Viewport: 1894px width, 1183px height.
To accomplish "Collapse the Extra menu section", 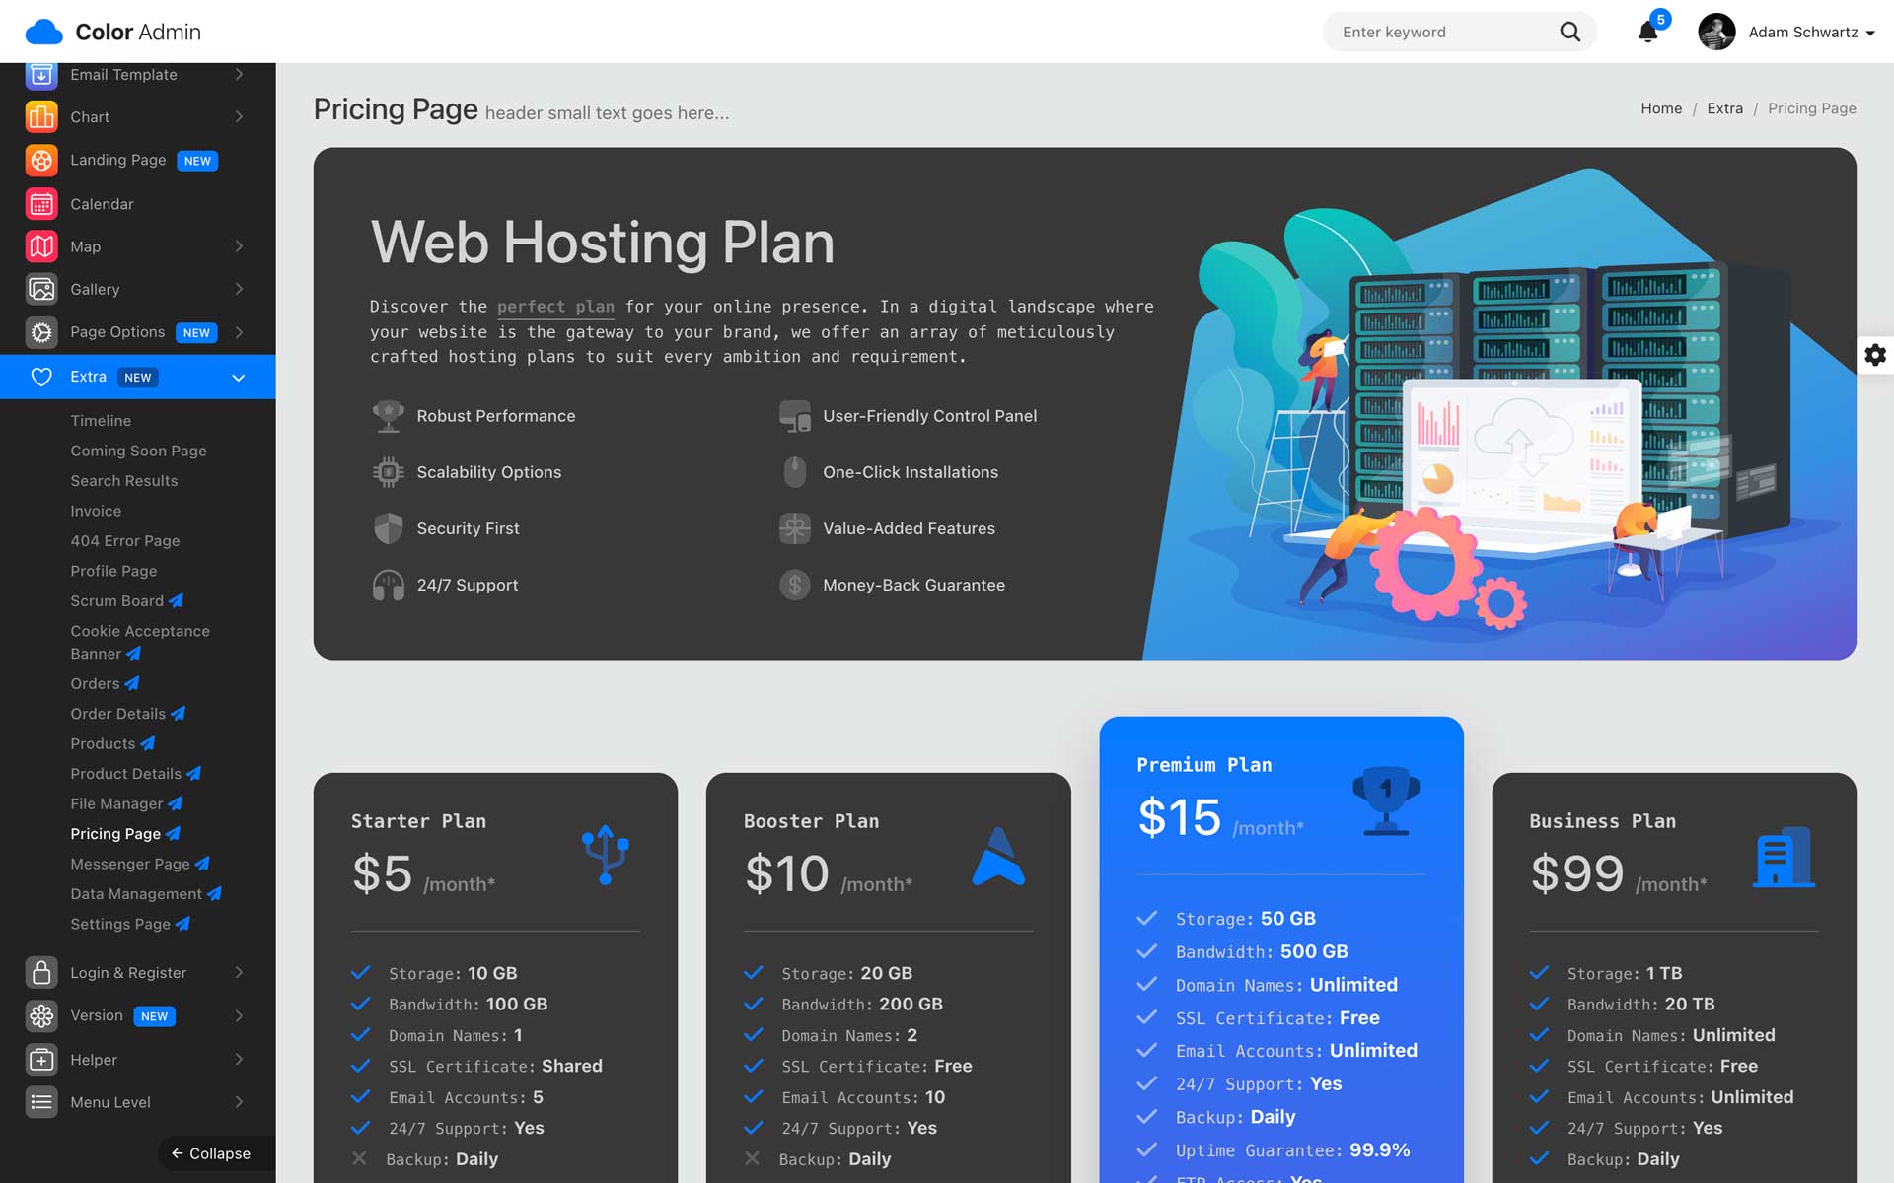I will [x=238, y=378].
